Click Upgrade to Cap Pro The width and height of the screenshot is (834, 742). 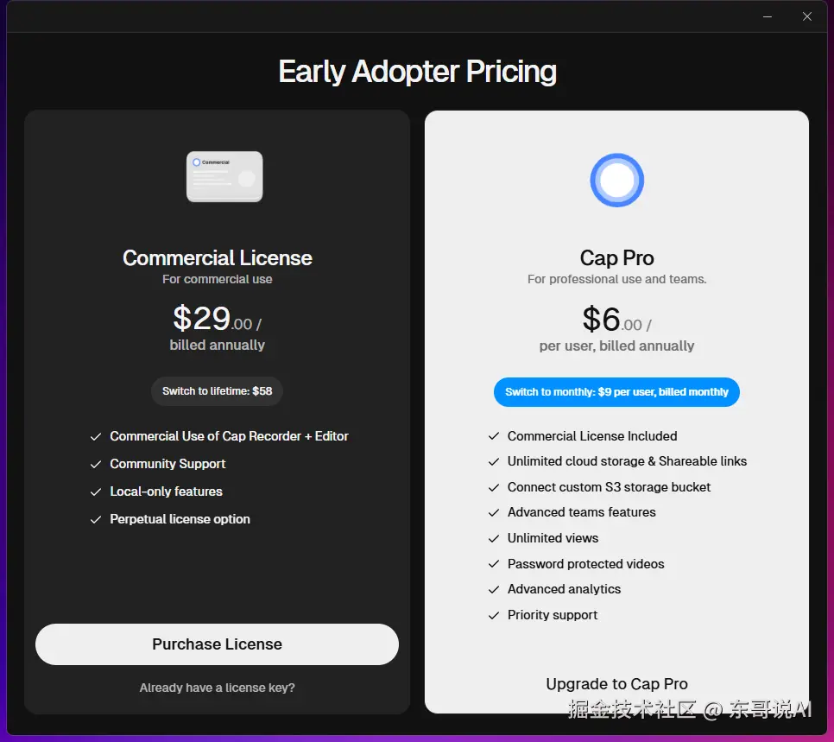616,684
